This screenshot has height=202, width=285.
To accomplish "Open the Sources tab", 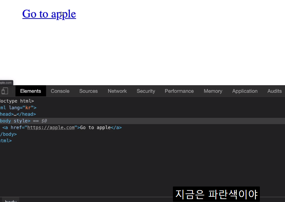I will pos(88,91).
